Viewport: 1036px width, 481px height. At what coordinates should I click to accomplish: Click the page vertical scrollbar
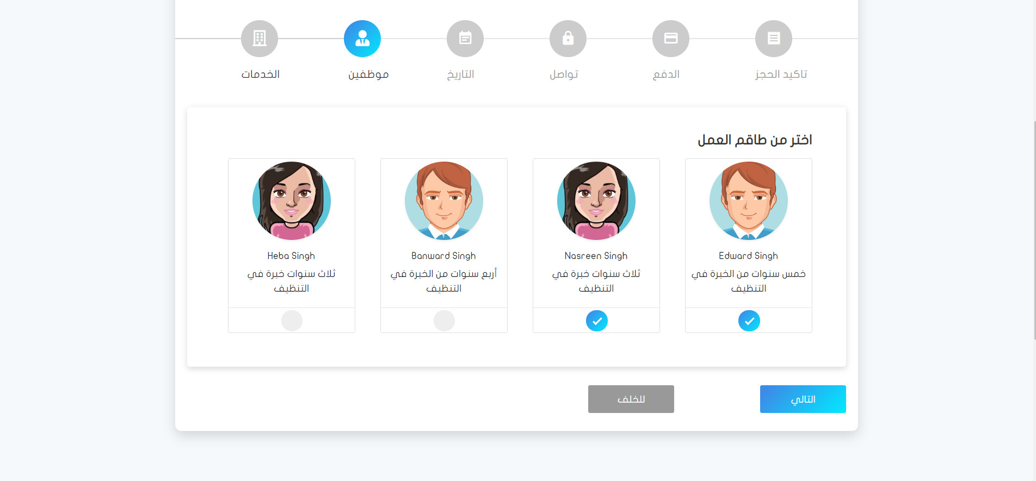(1034, 230)
